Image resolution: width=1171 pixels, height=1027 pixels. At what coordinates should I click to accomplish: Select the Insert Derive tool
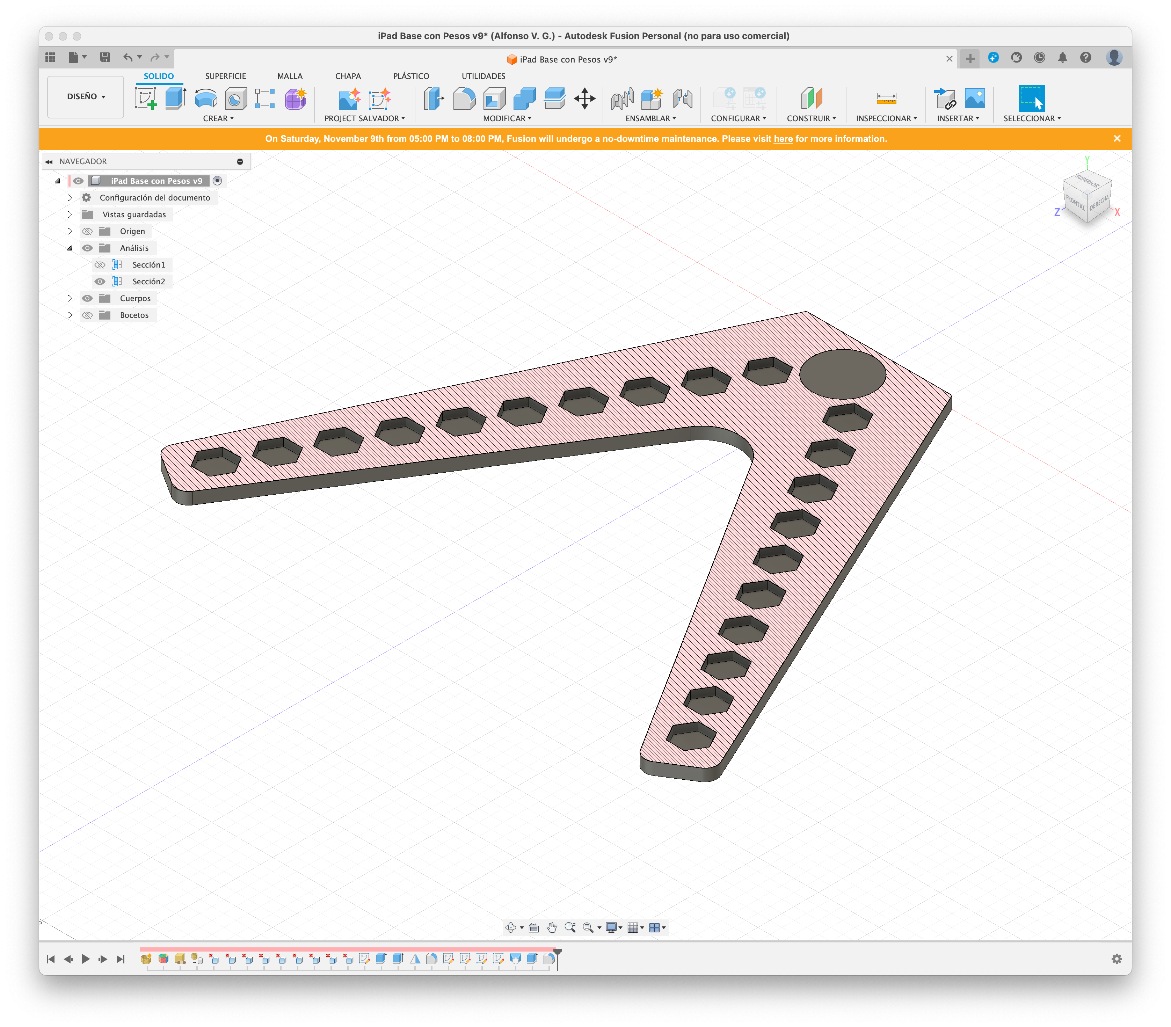pos(945,99)
